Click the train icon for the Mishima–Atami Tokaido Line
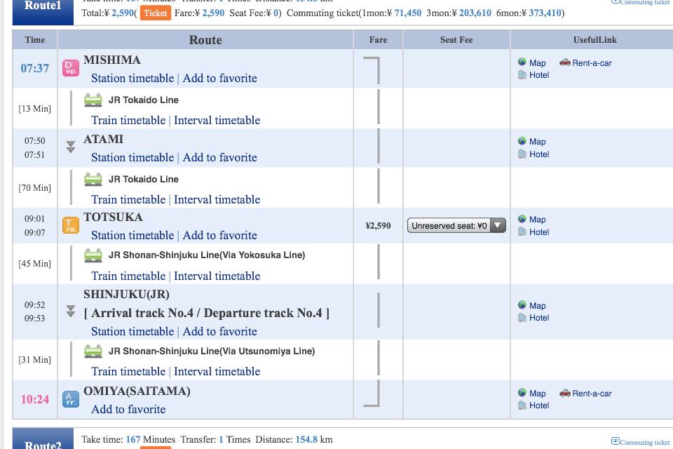Viewport: 673px width, 449px height. point(93,100)
